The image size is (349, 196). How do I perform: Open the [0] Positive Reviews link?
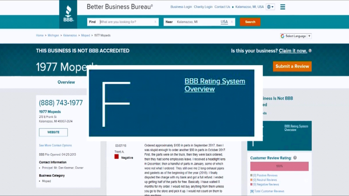[x=265, y=175]
